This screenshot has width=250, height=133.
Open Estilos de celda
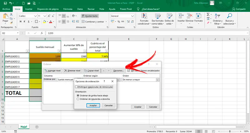pos(169,19)
